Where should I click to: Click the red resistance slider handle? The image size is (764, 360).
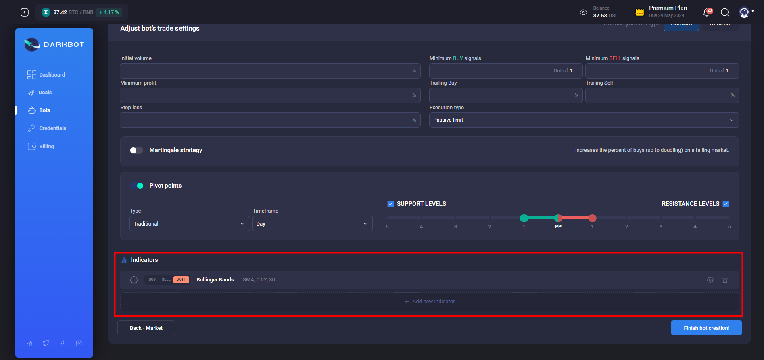point(592,218)
